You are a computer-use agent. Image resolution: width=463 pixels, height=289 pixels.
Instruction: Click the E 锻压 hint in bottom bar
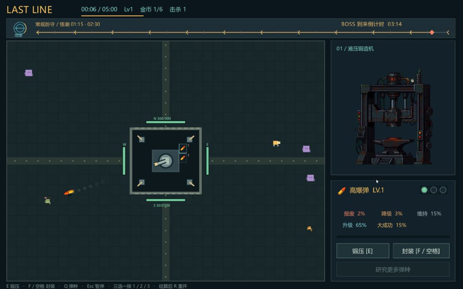(x=13, y=286)
